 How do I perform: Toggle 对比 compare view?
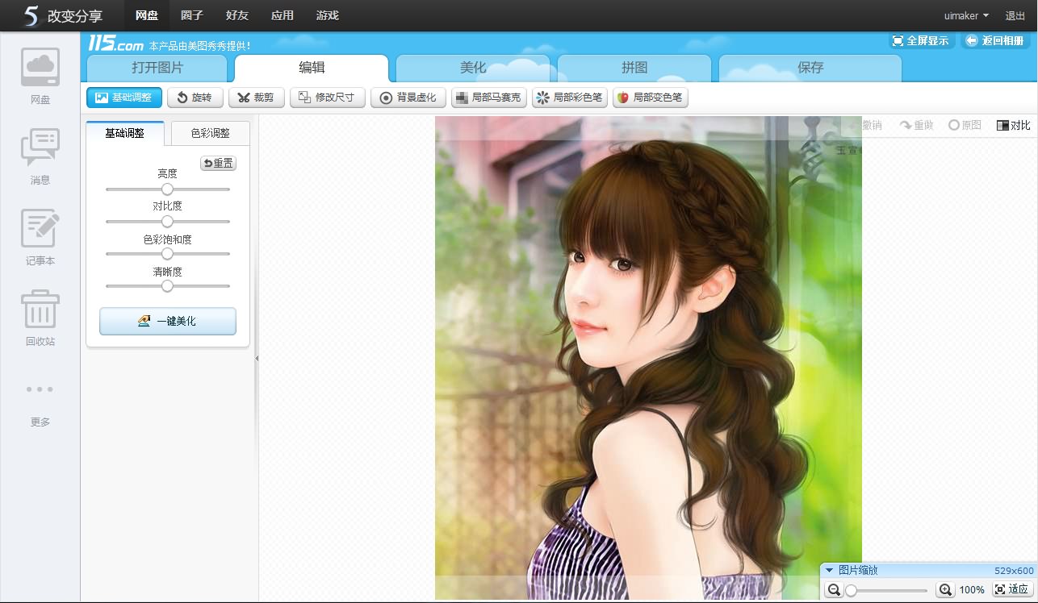point(1014,125)
